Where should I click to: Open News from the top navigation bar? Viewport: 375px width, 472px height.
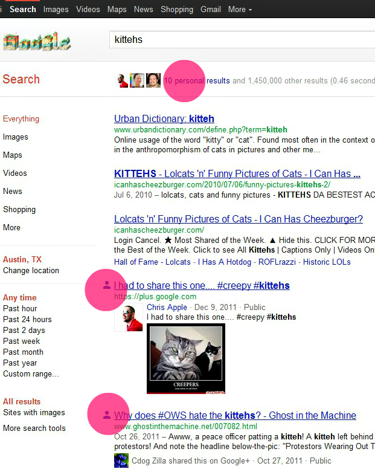144,9
